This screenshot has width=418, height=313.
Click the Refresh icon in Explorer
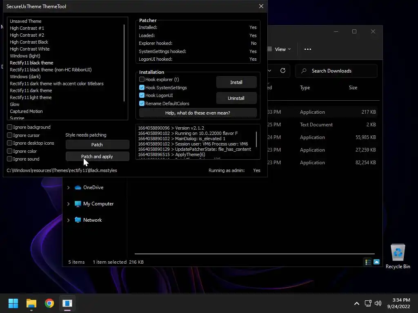[x=283, y=71]
